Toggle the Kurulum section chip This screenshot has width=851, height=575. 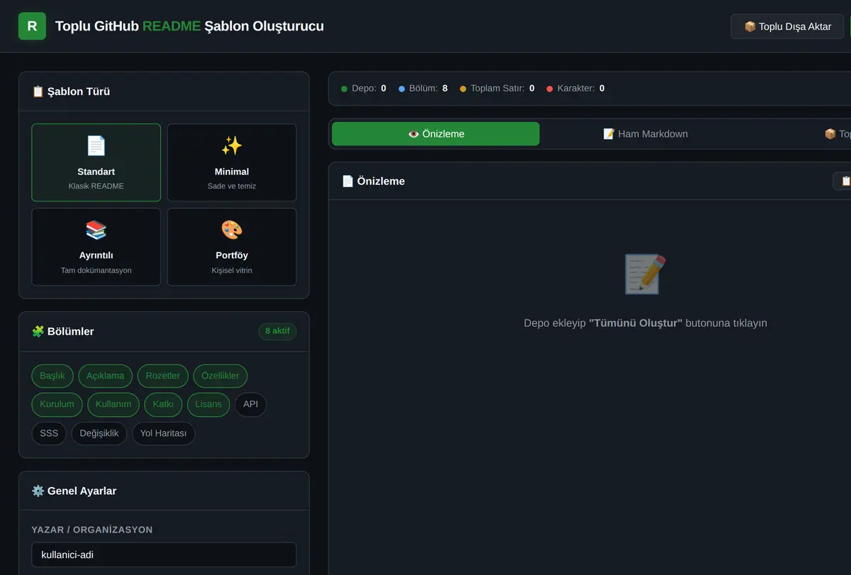tap(57, 404)
